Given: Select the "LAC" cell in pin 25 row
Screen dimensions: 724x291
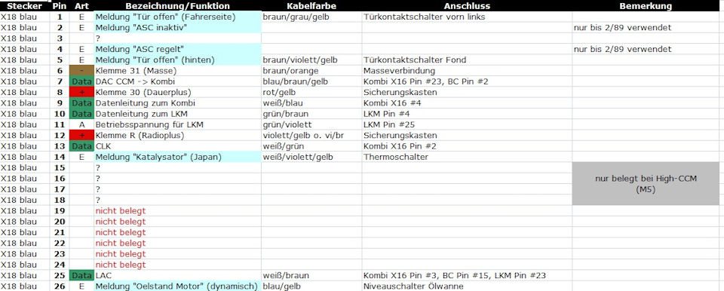Looking at the screenshot, I should point(178,275).
